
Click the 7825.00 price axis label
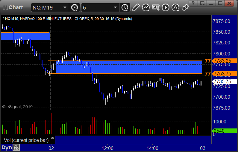click(222, 43)
